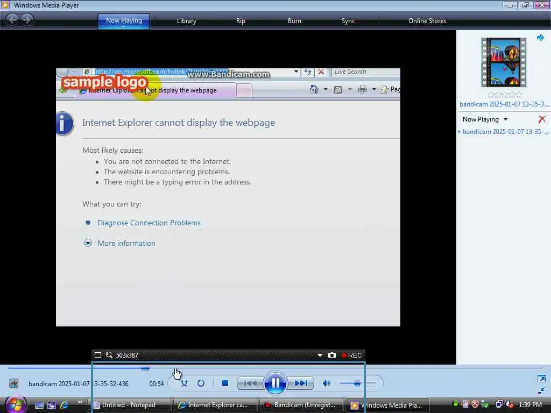Switch to the Now Playing tab

point(124,20)
